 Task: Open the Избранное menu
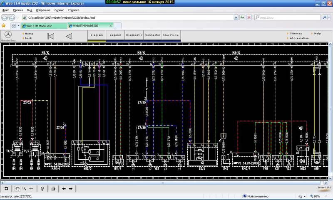pyautogui.click(x=43, y=10)
